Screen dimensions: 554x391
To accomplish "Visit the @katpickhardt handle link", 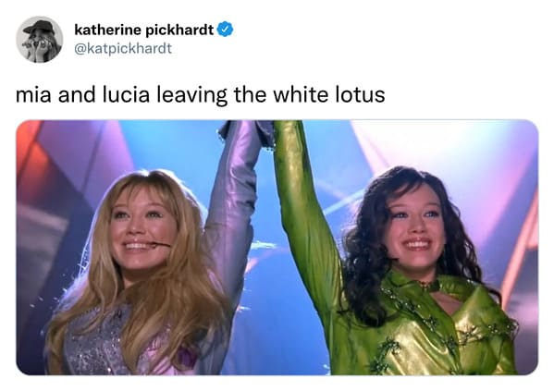I will click(x=123, y=48).
